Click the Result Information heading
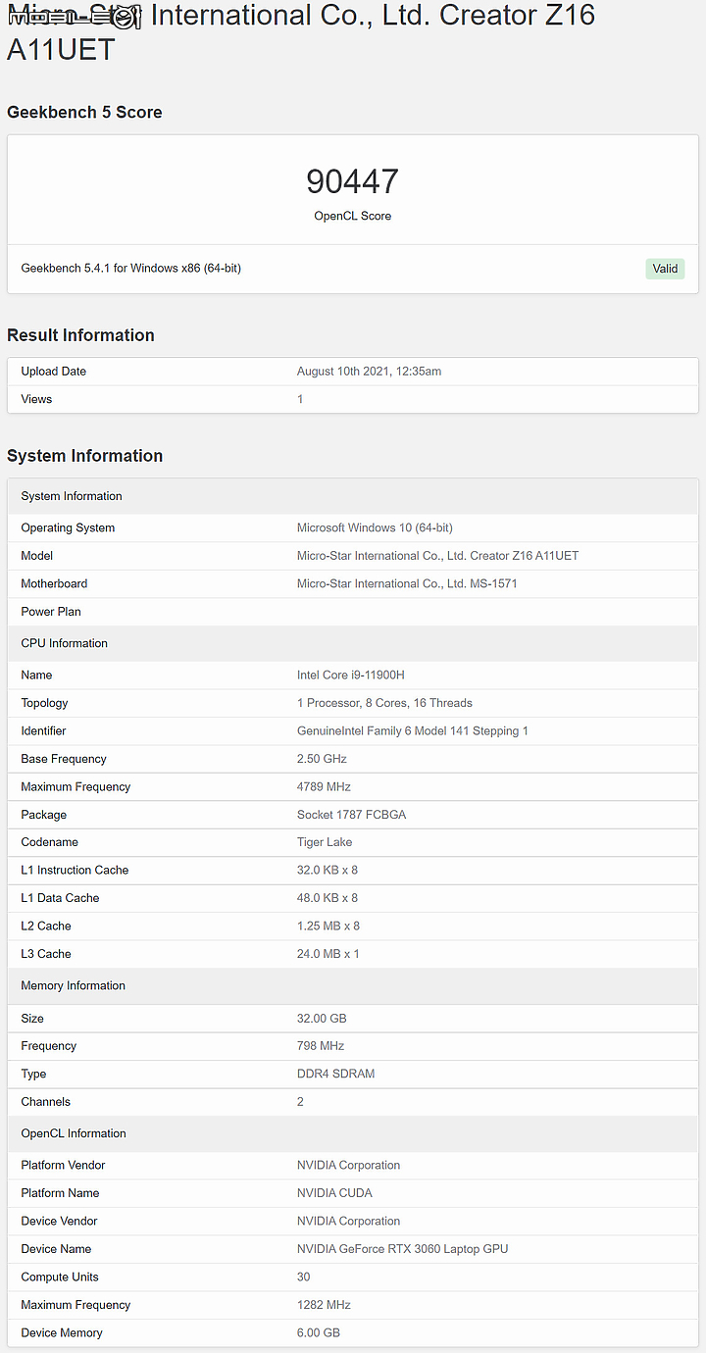 click(80, 335)
